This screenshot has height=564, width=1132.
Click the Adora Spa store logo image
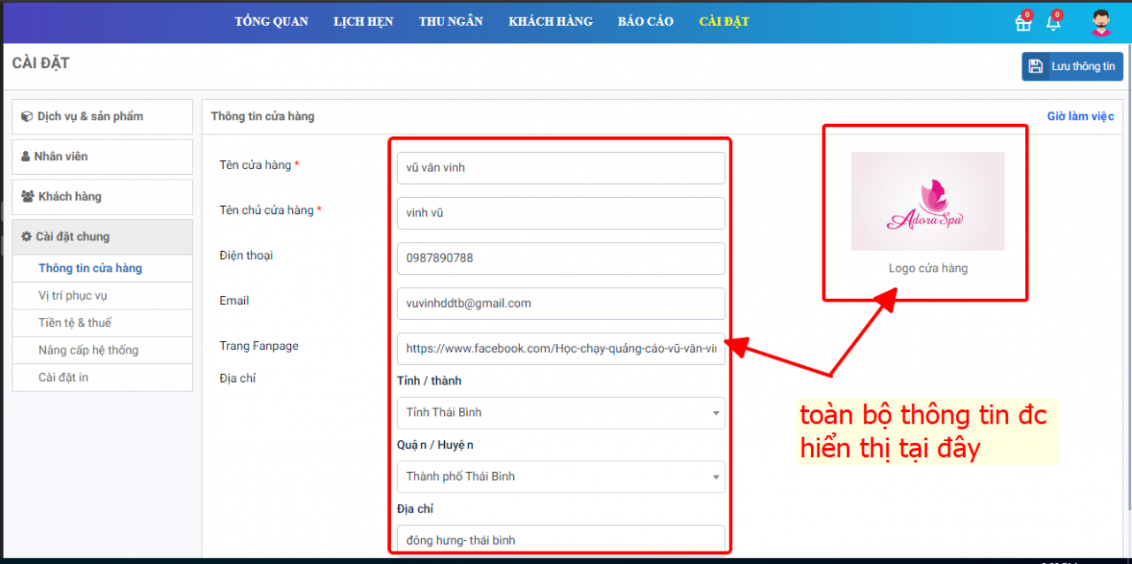click(x=928, y=202)
